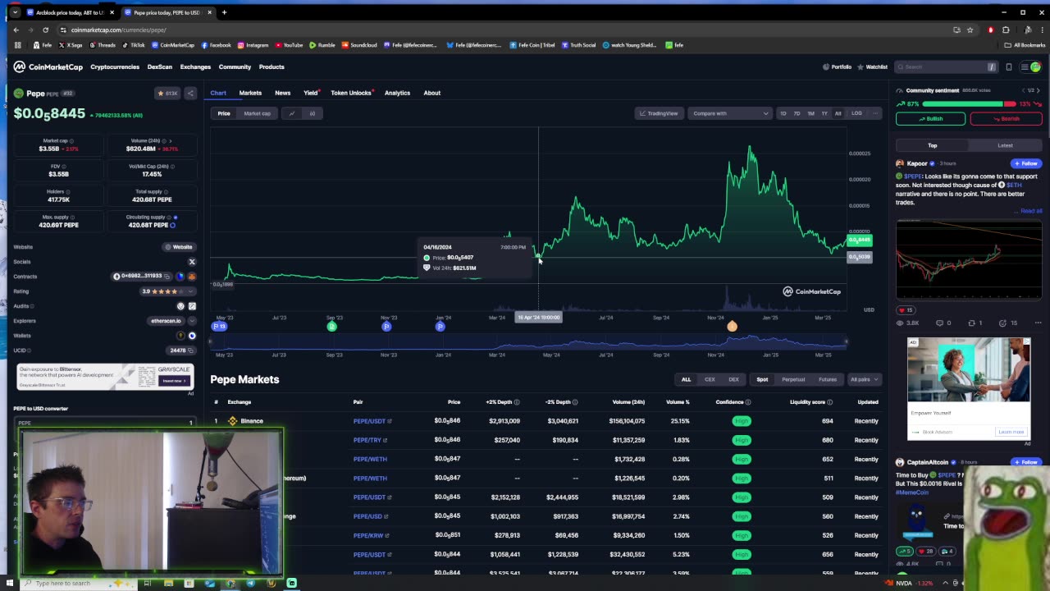The image size is (1050, 591).
Task: Filter markets by CEX
Action: click(710, 379)
